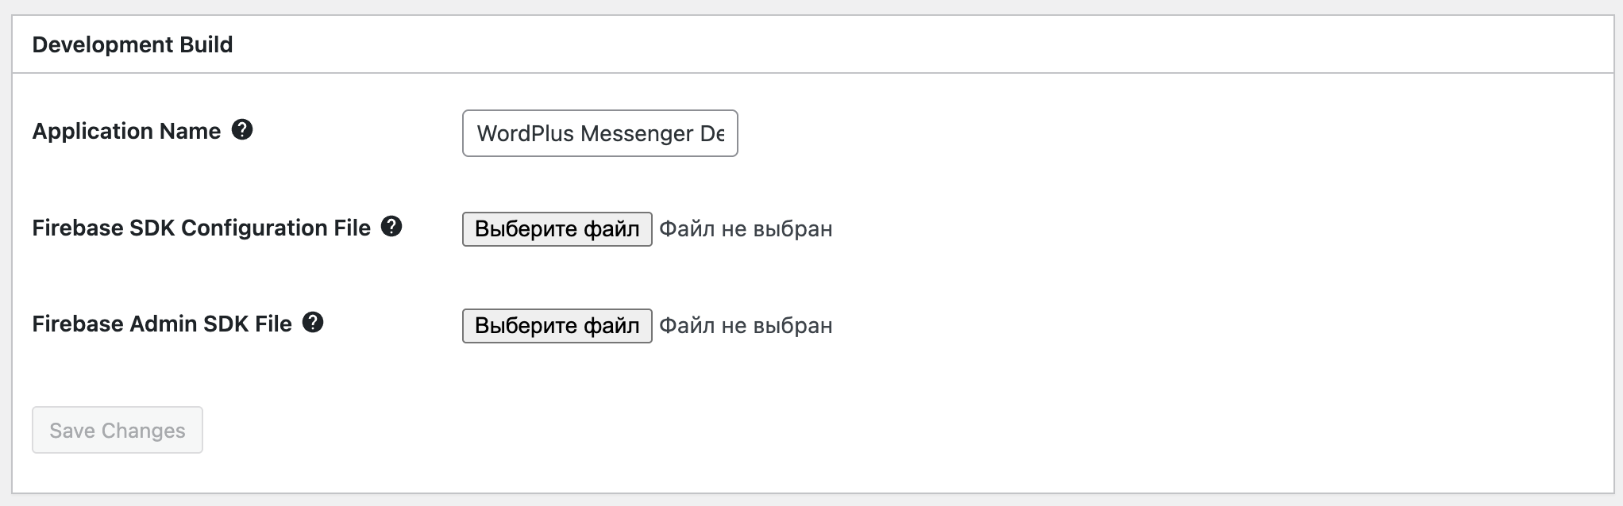This screenshot has height=506, width=1623.
Task: Choose file for Firebase Admin SDK File
Action: click(557, 326)
